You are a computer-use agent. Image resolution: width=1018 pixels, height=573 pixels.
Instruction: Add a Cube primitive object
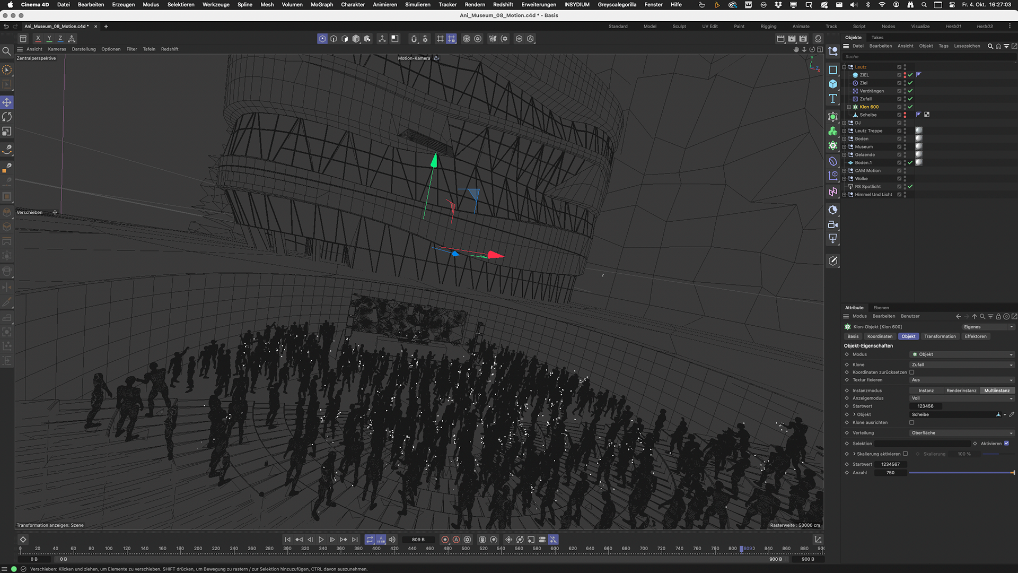point(833,84)
